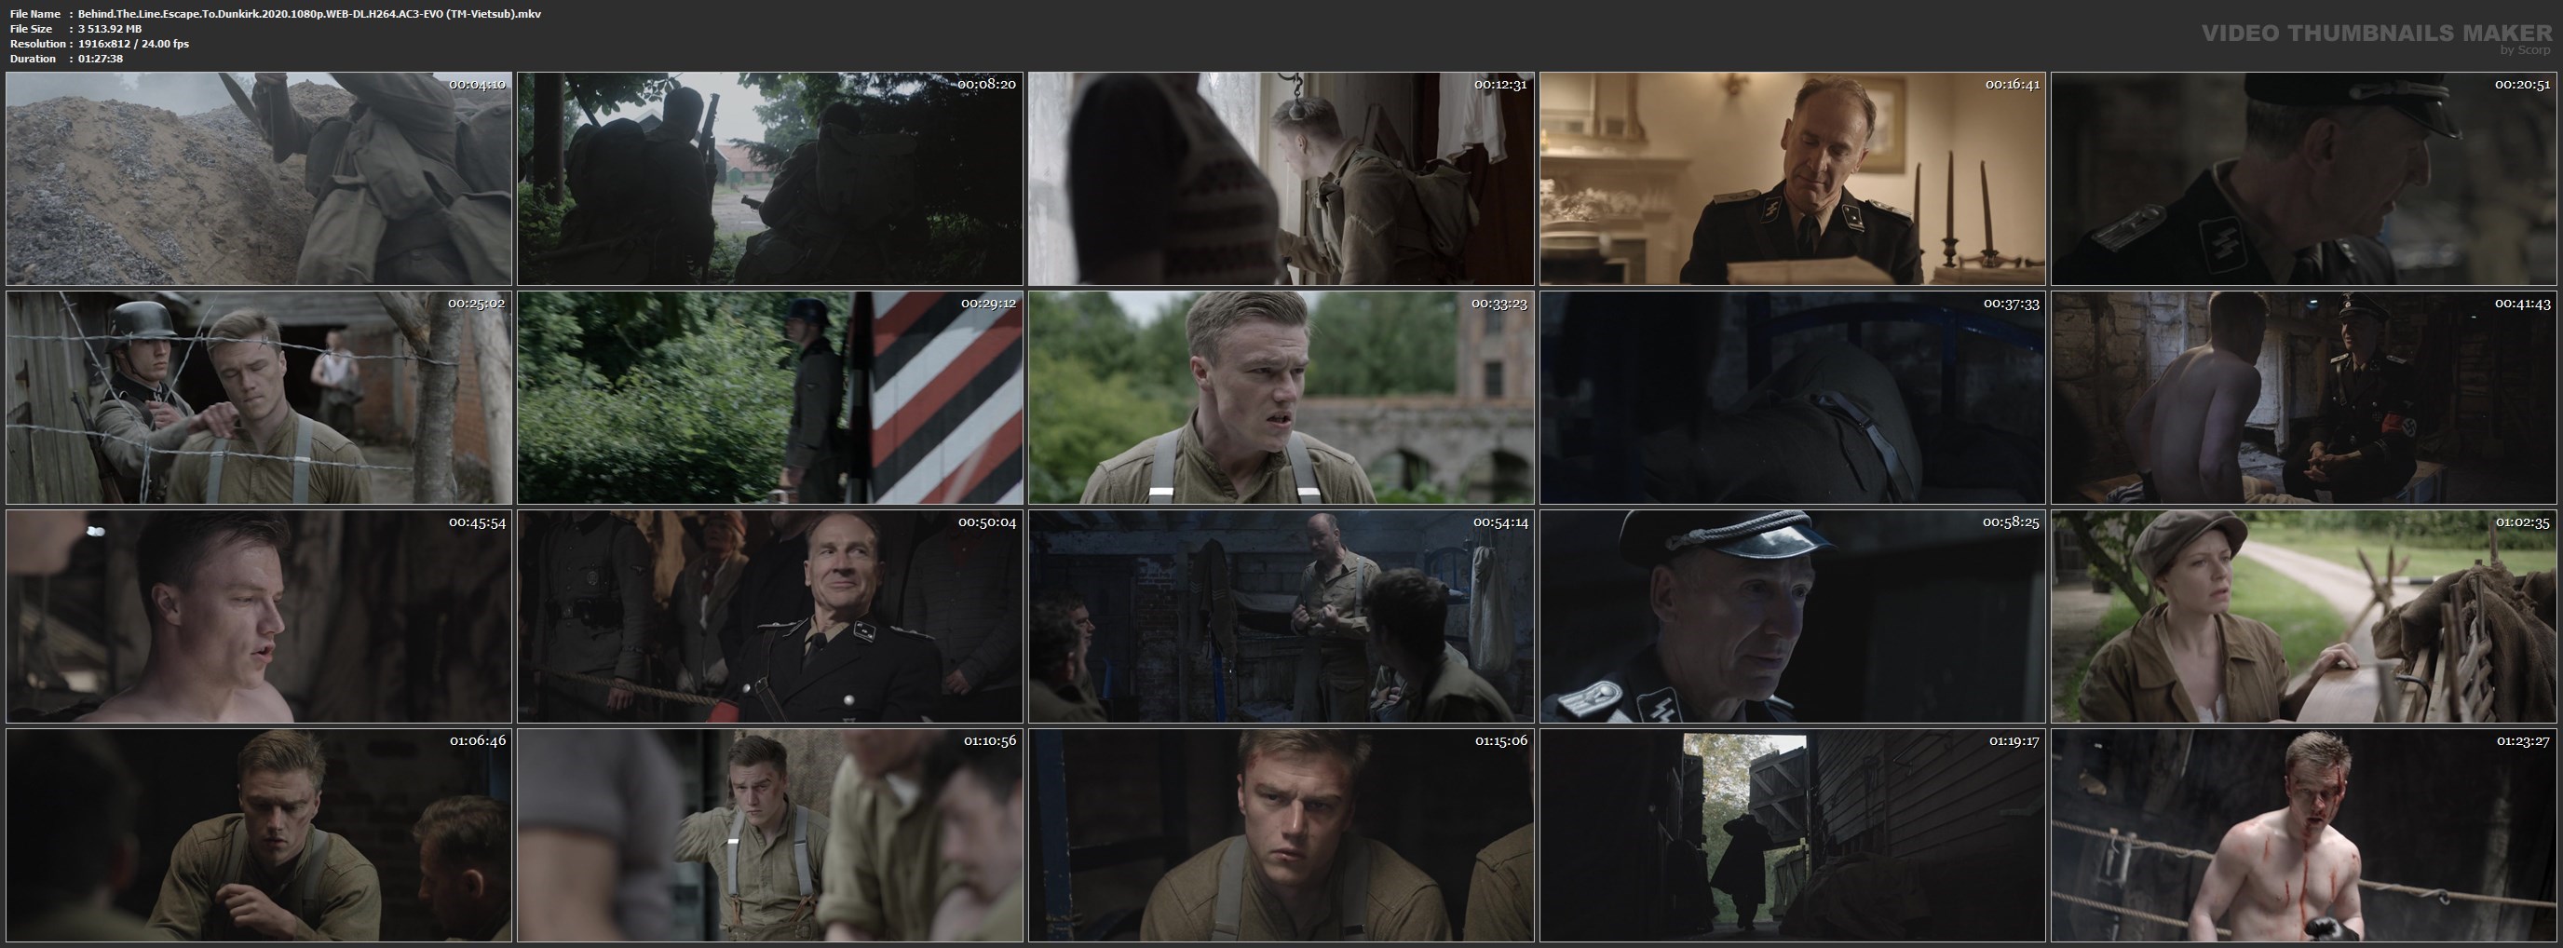
Task: Open the striped sentry post thumbnail 00:29:12
Action: click(770, 398)
